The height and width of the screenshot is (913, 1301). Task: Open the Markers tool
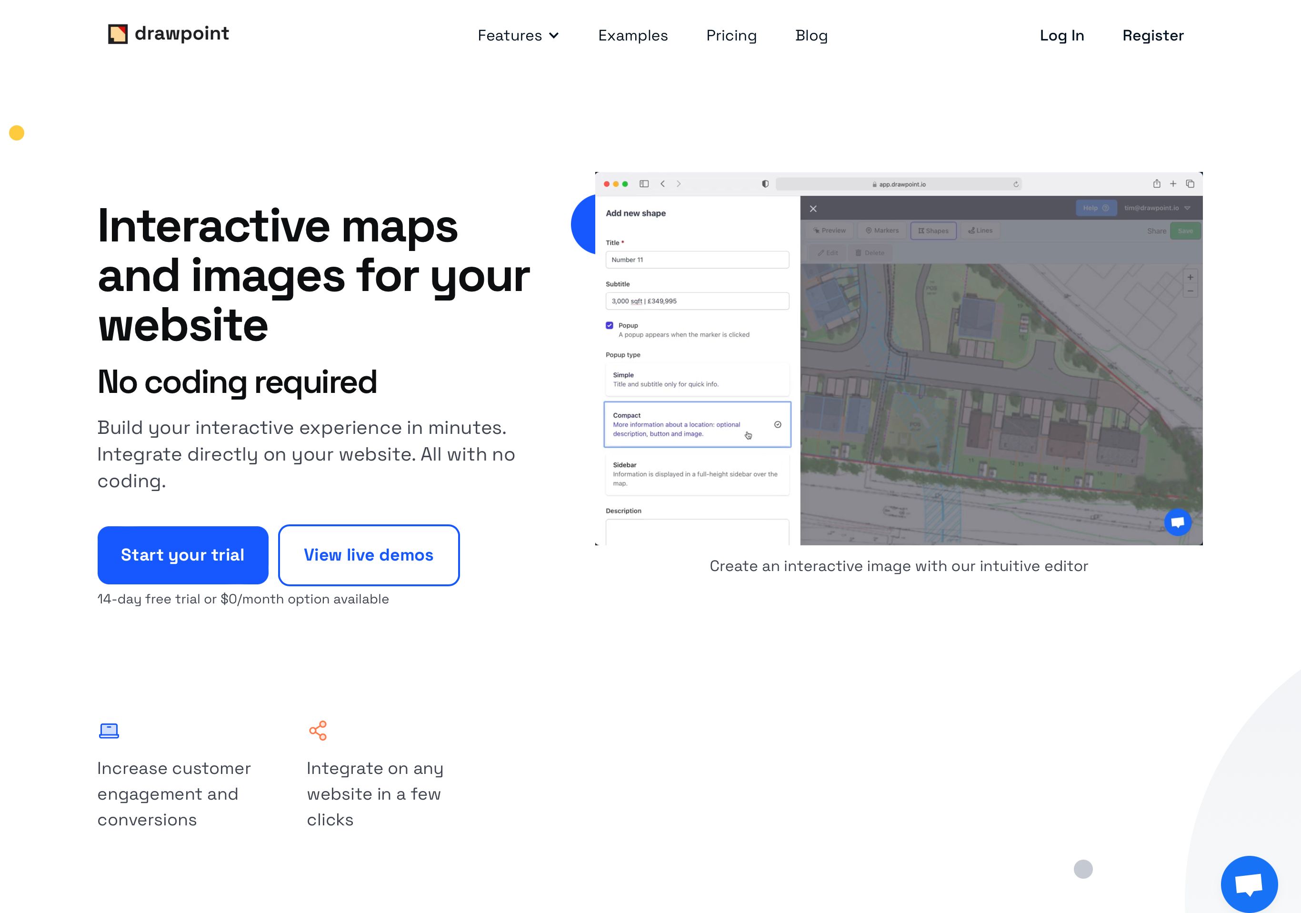coord(881,231)
